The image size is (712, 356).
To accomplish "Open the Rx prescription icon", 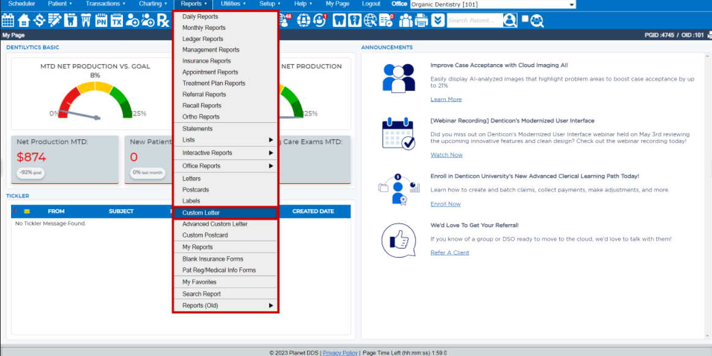I will coord(163,21).
